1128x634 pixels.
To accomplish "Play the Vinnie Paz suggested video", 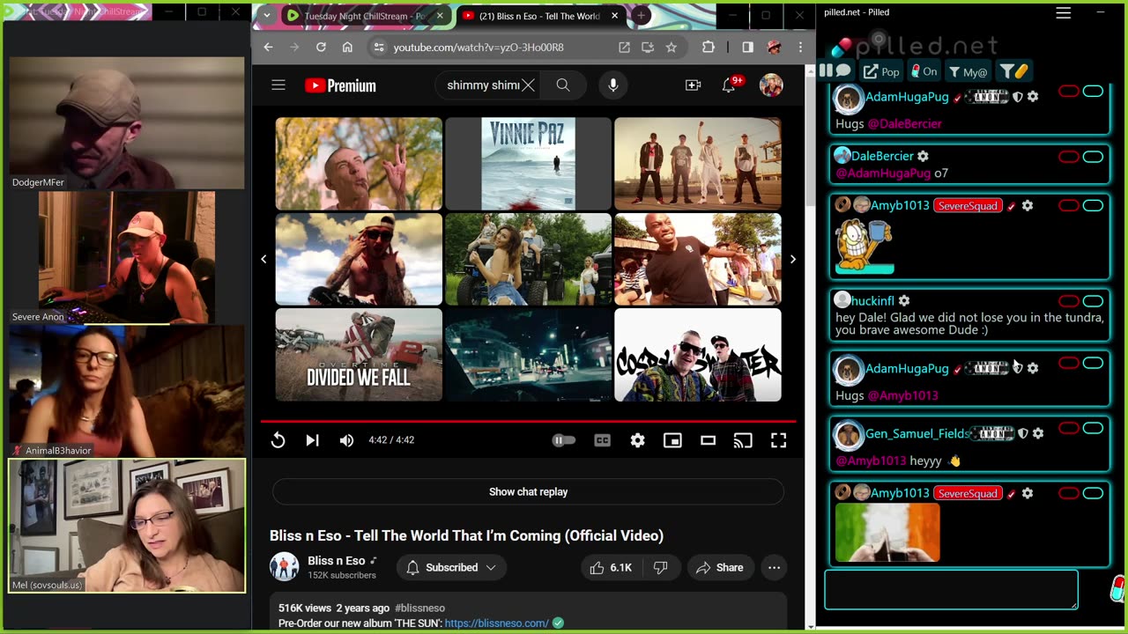I will (528, 164).
